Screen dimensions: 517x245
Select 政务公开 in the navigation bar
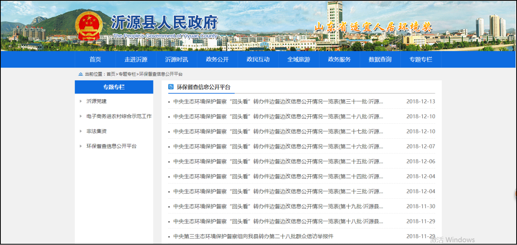pos(217,60)
